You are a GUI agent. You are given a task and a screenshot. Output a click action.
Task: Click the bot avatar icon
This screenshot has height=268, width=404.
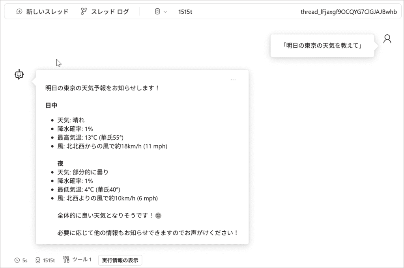tap(19, 75)
